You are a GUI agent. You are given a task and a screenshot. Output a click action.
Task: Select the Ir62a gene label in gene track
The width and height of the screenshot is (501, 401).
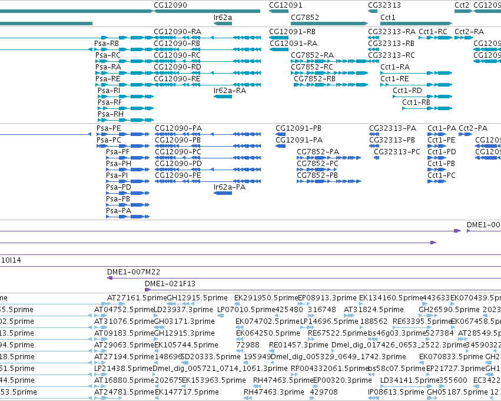point(223,18)
